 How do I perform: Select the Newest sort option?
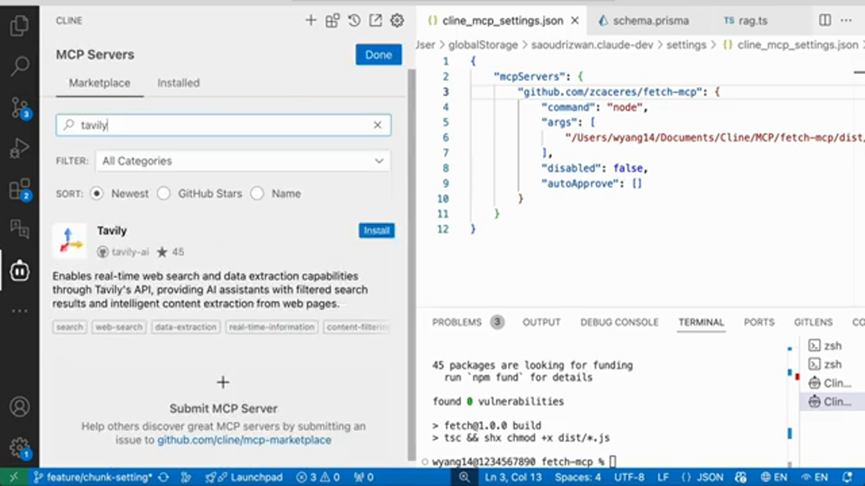pyautogui.click(x=97, y=194)
